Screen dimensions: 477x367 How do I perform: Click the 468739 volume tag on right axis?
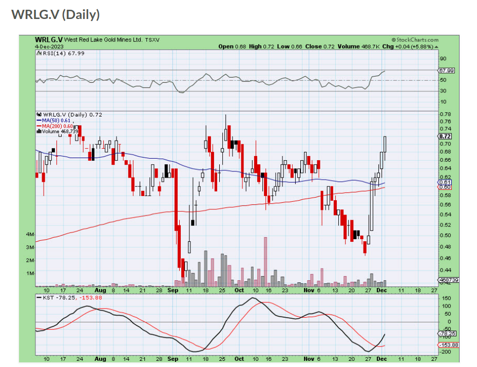448,280
